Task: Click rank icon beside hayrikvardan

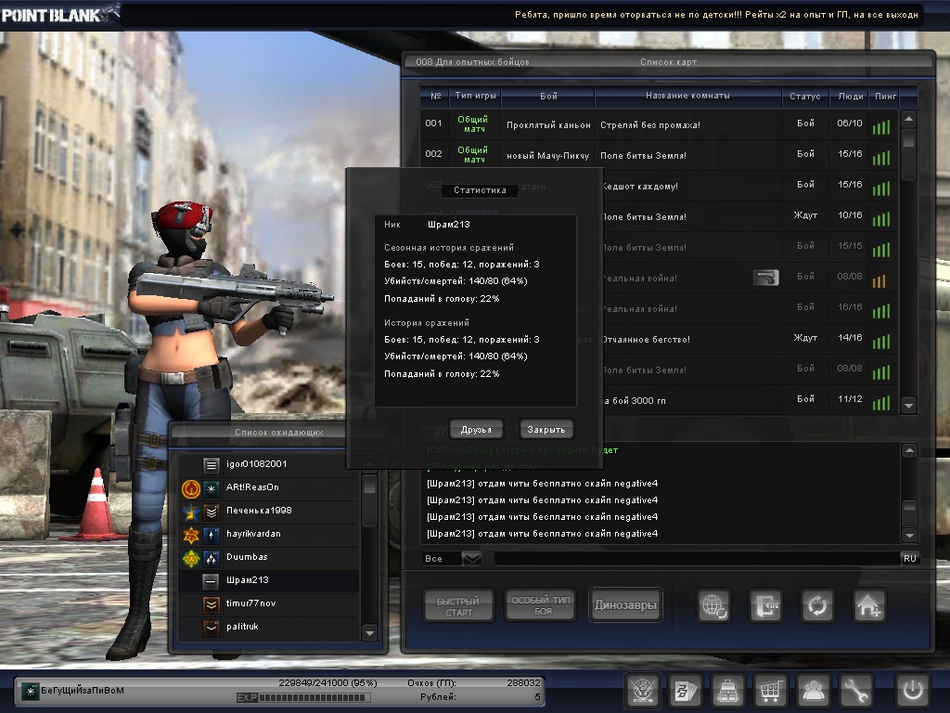Action: (x=211, y=535)
